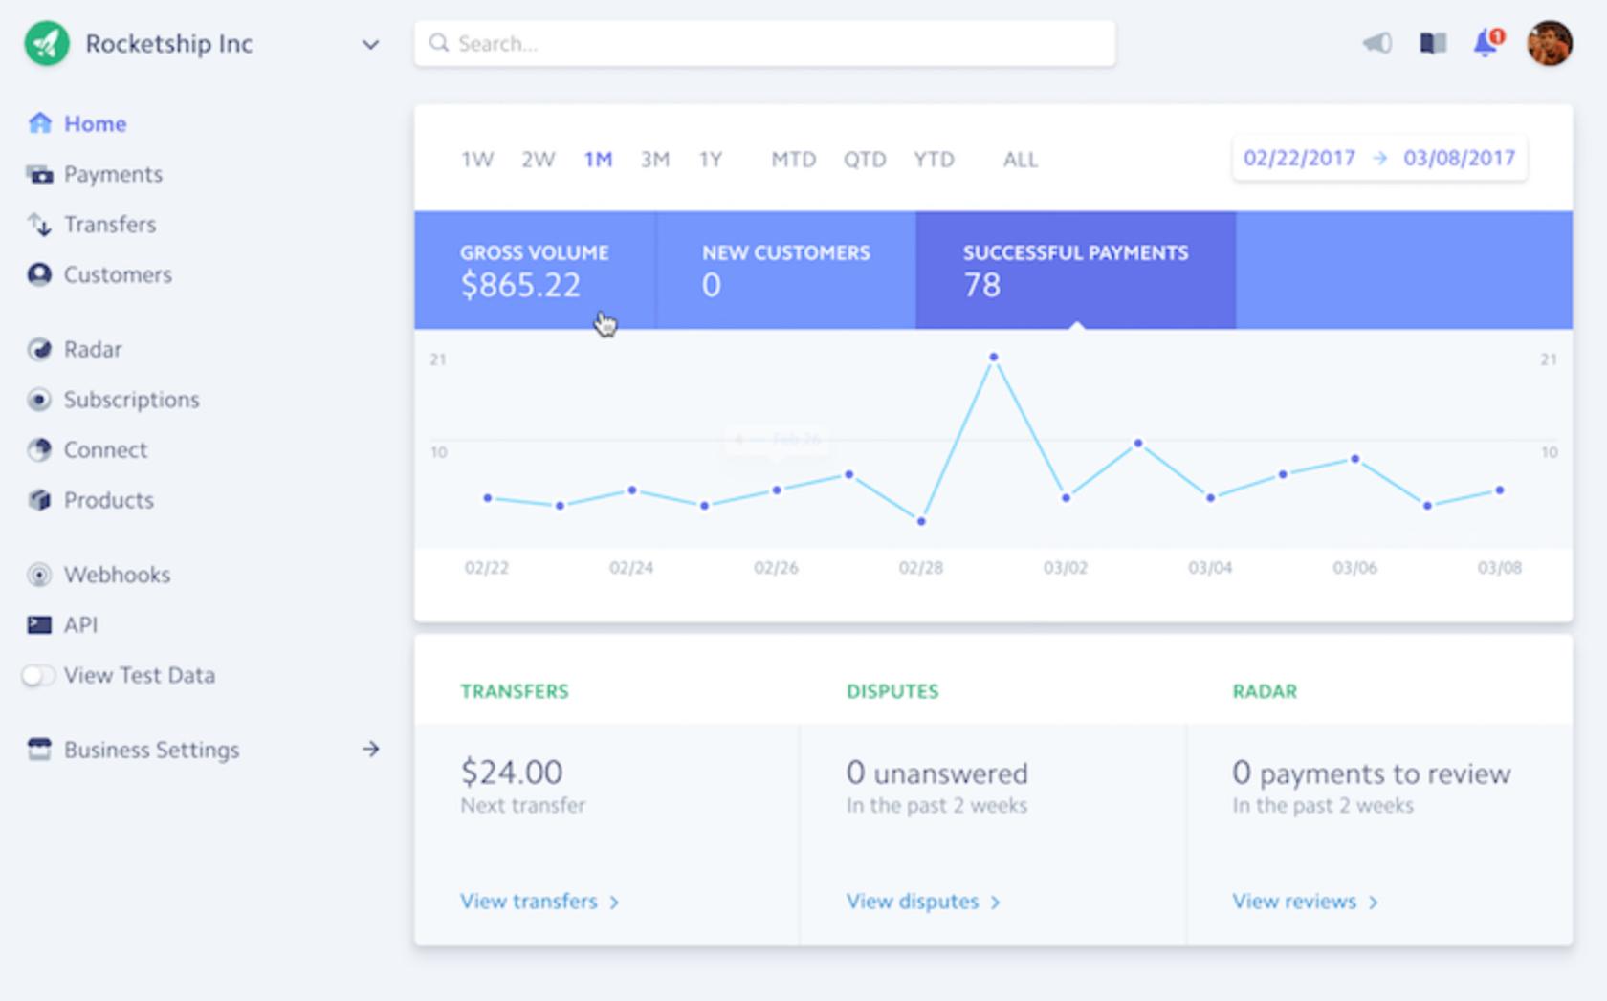
Task: Open the notifications bell icon
Action: tap(1486, 43)
